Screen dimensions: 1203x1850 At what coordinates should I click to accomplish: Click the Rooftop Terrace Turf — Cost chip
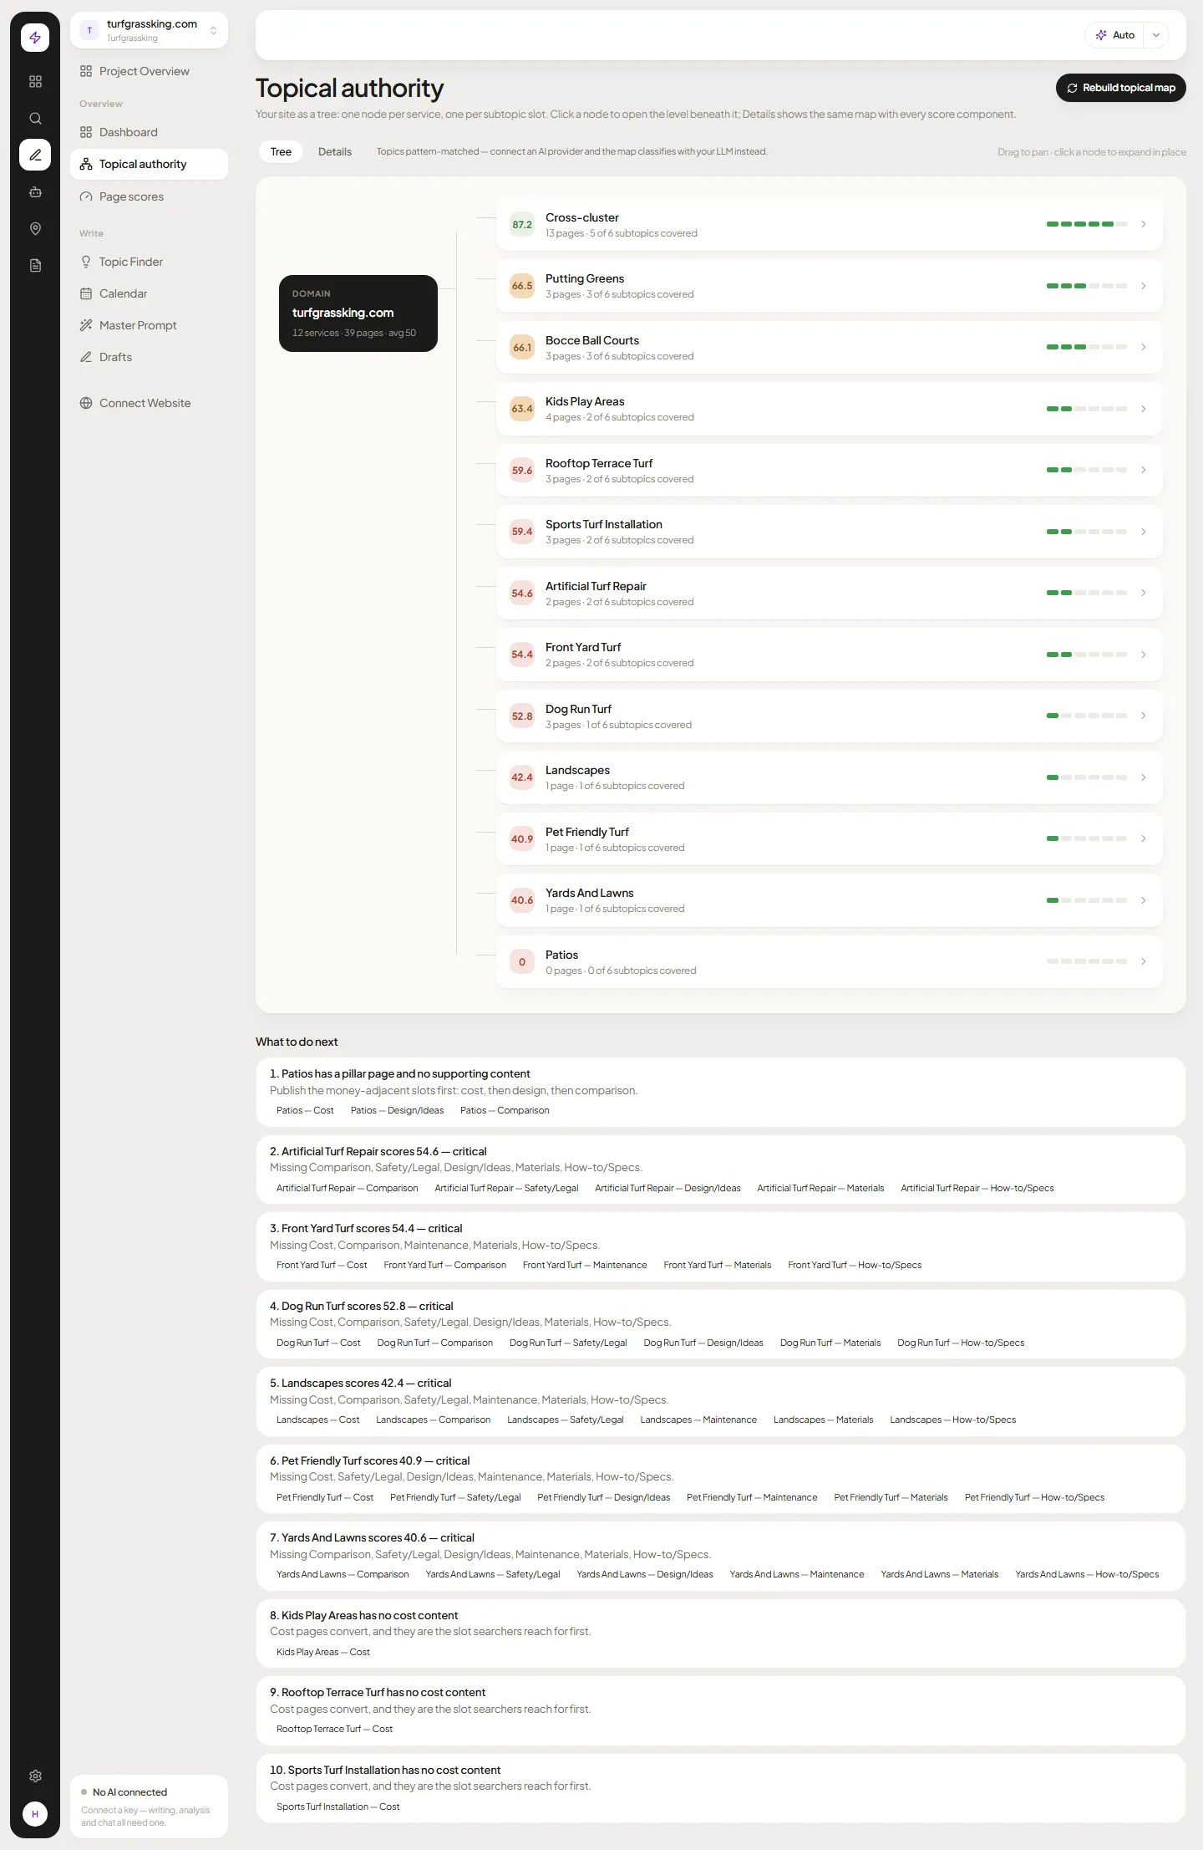point(334,1729)
